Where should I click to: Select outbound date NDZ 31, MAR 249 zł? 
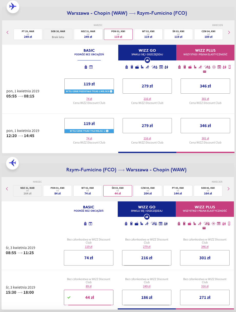pyautogui.click(x=88, y=34)
